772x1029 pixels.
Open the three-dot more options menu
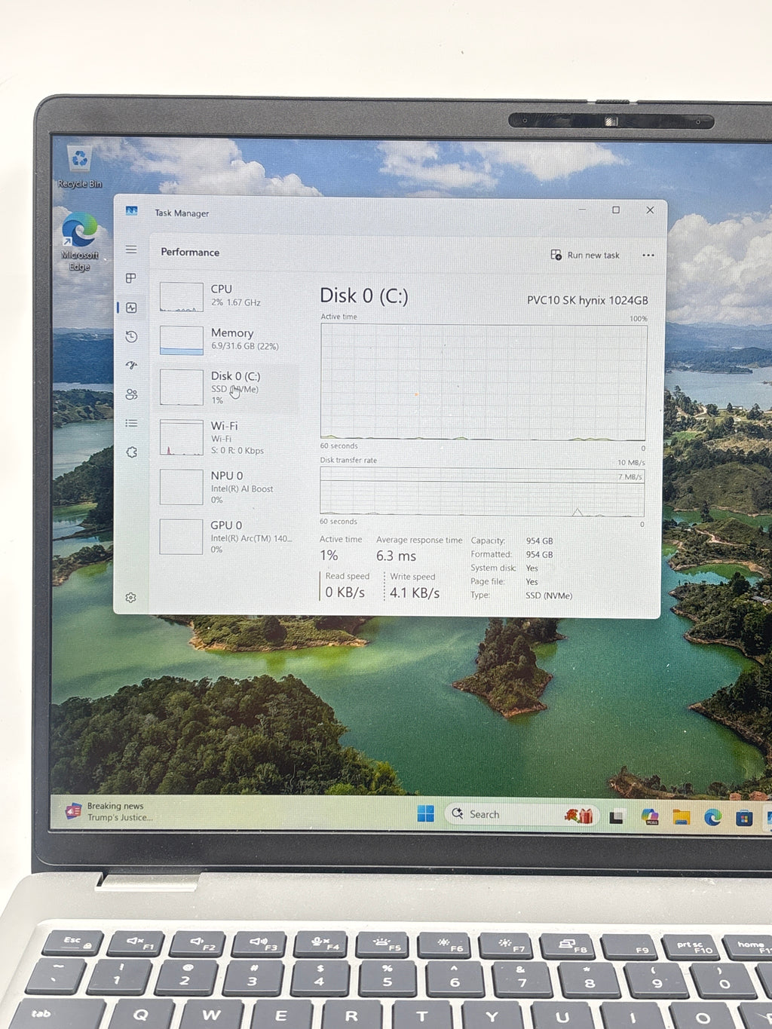pyautogui.click(x=648, y=256)
